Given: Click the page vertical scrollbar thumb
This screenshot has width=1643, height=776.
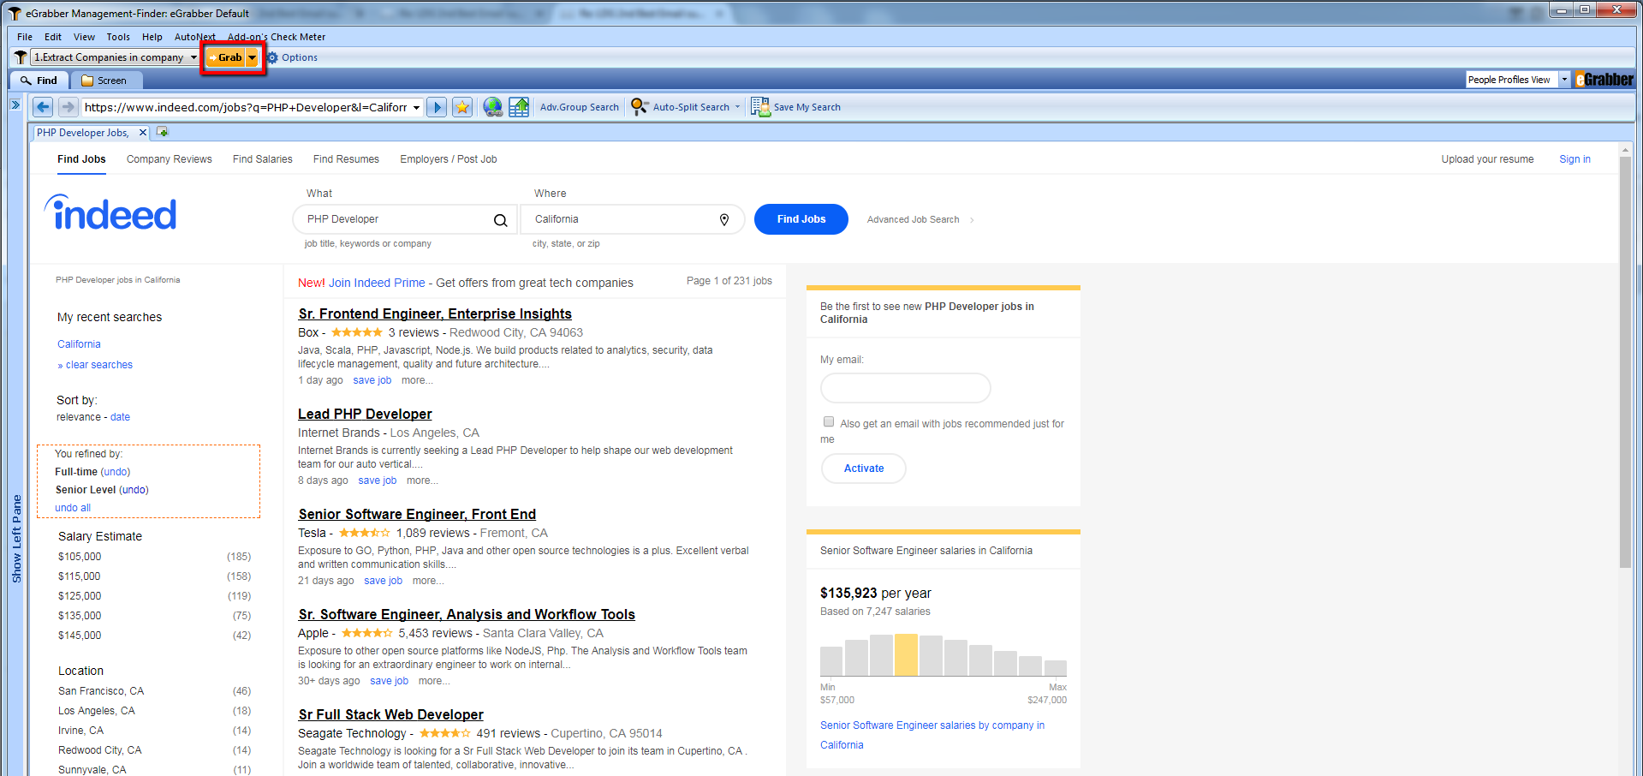Looking at the screenshot, I should 1625,361.
